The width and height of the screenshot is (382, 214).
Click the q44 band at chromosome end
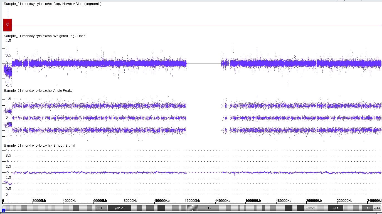[x=377, y=208]
